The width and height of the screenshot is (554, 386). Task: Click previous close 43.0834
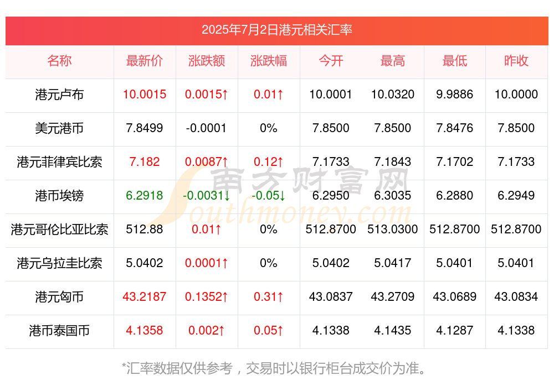click(x=516, y=297)
